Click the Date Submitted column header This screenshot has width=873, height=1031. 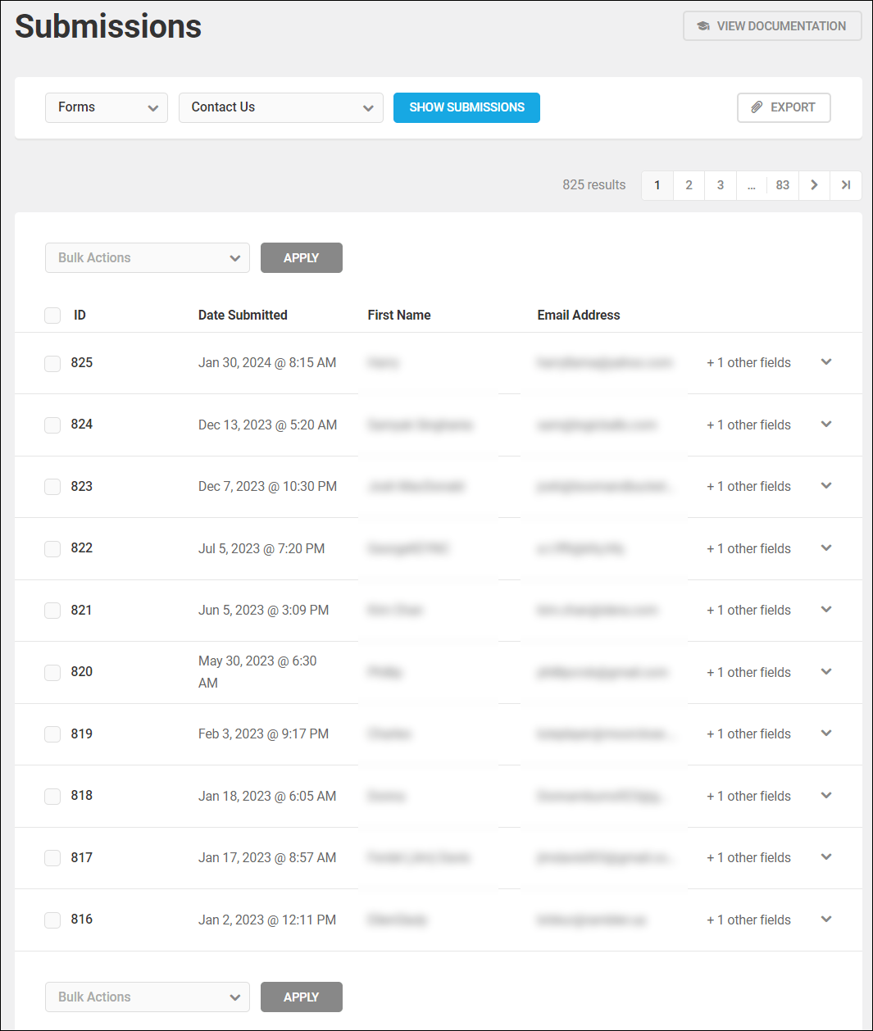(x=243, y=316)
